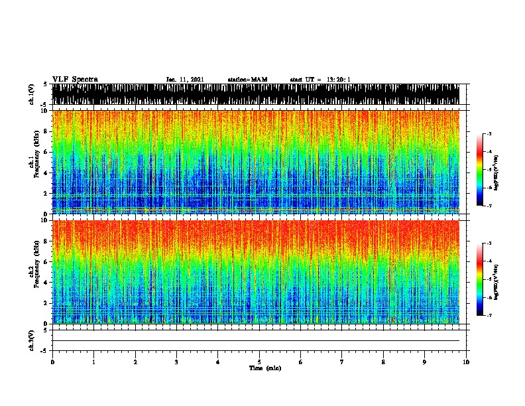Click the flat ch.3 voltage trace line
The width and height of the screenshot is (525, 406).
(256, 341)
